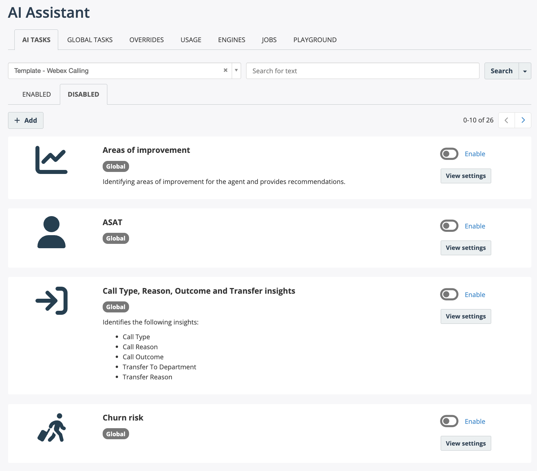This screenshot has width=537, height=471.
Task: View settings for Areas of improvement
Action: click(x=466, y=176)
